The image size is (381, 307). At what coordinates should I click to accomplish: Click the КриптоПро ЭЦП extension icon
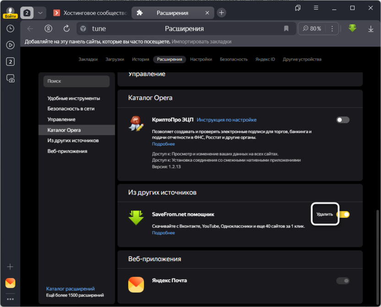click(136, 123)
